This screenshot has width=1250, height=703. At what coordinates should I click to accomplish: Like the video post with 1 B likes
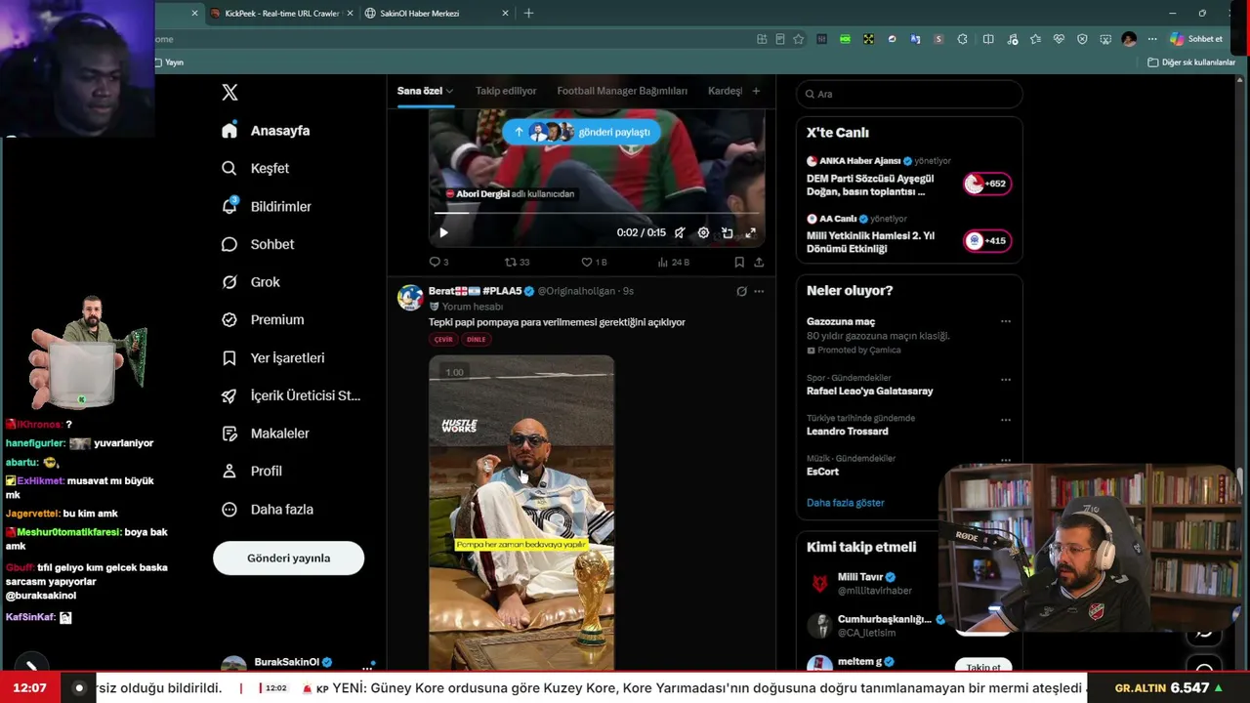(x=594, y=262)
